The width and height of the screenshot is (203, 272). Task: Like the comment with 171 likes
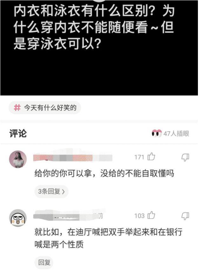coord(151,157)
